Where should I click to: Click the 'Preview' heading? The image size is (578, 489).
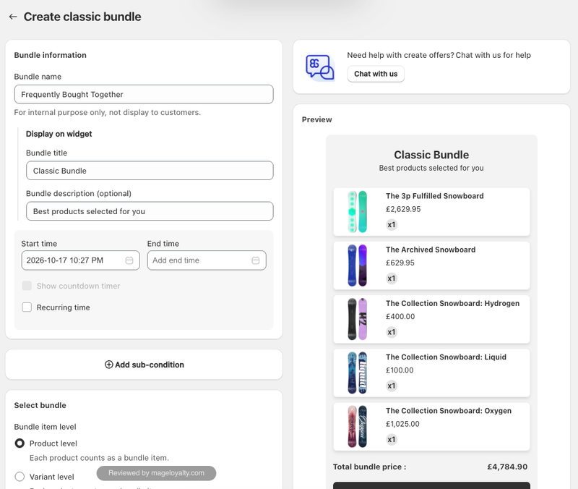pos(317,119)
